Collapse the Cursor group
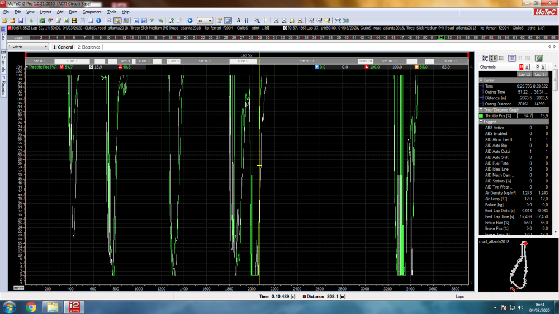This screenshot has width=559, height=314. (481, 80)
